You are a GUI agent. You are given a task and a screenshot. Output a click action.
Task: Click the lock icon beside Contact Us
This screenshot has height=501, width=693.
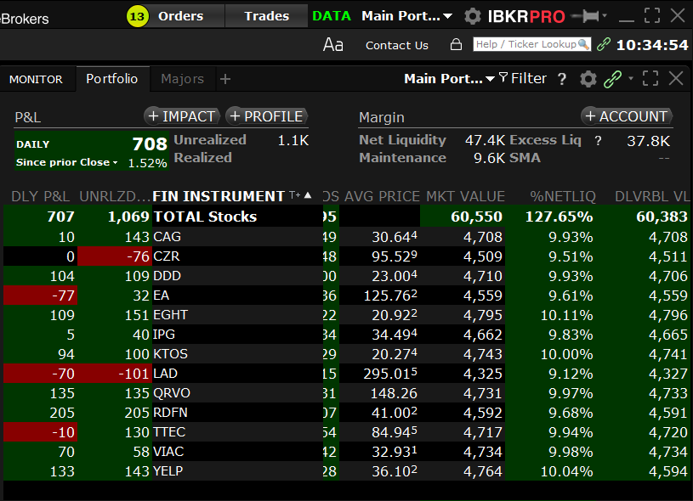(x=456, y=45)
